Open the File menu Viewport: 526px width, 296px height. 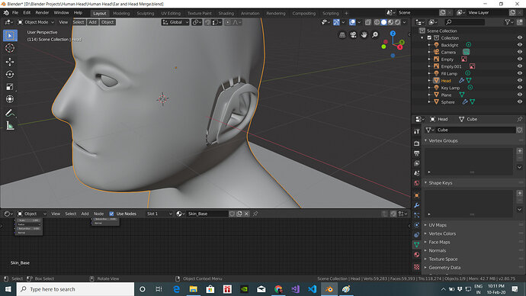pyautogui.click(x=15, y=13)
